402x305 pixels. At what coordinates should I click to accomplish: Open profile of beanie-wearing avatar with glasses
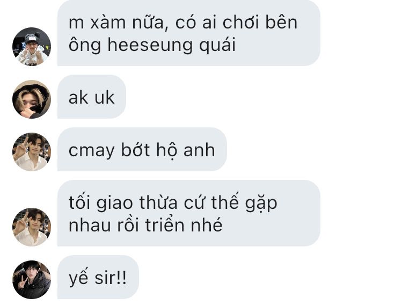pyautogui.click(x=32, y=46)
